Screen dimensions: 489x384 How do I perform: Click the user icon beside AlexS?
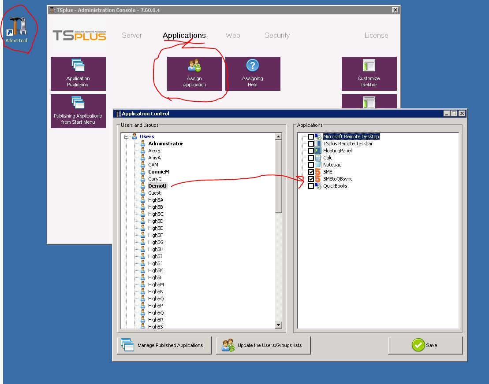pos(143,151)
